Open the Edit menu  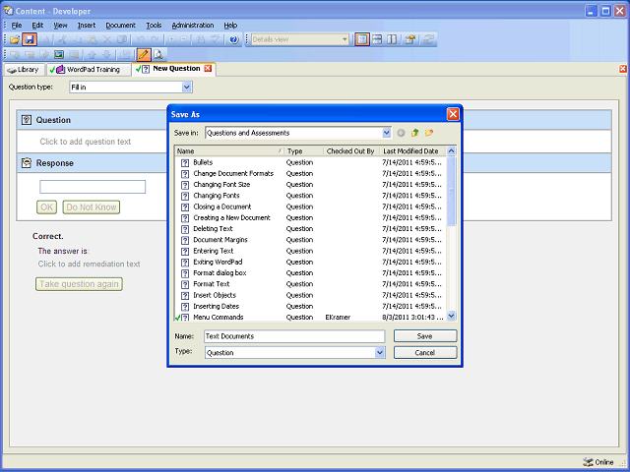pos(37,26)
